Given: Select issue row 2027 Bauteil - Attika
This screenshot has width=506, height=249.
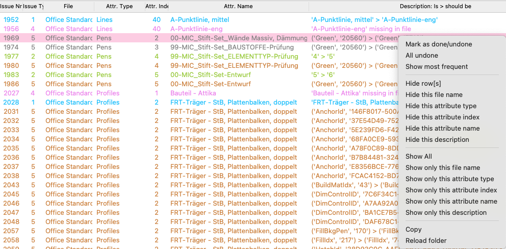Looking at the screenshot, I should (204, 93).
